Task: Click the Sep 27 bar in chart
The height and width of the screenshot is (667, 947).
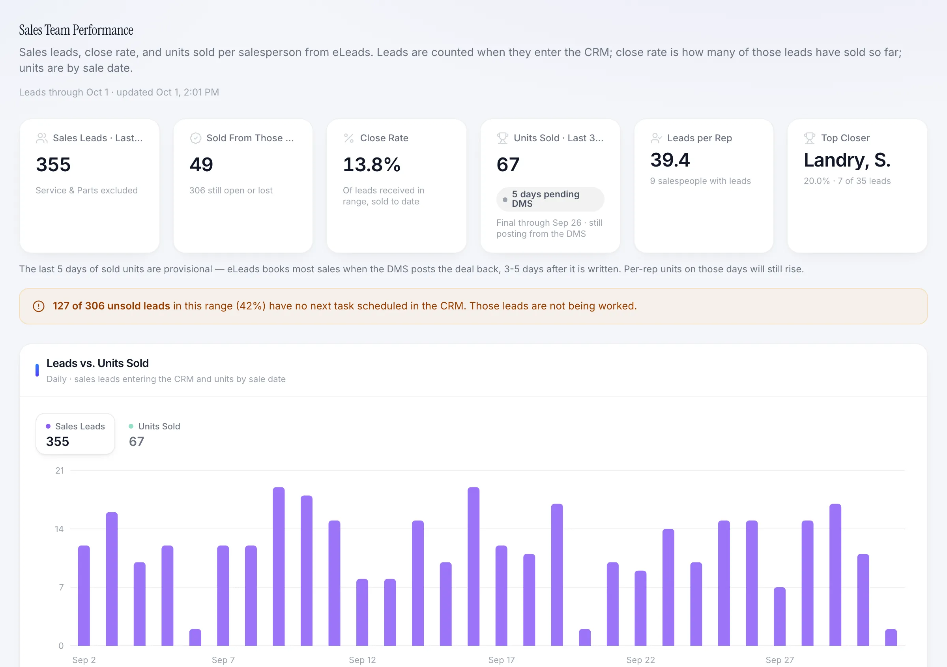Action: tap(780, 616)
